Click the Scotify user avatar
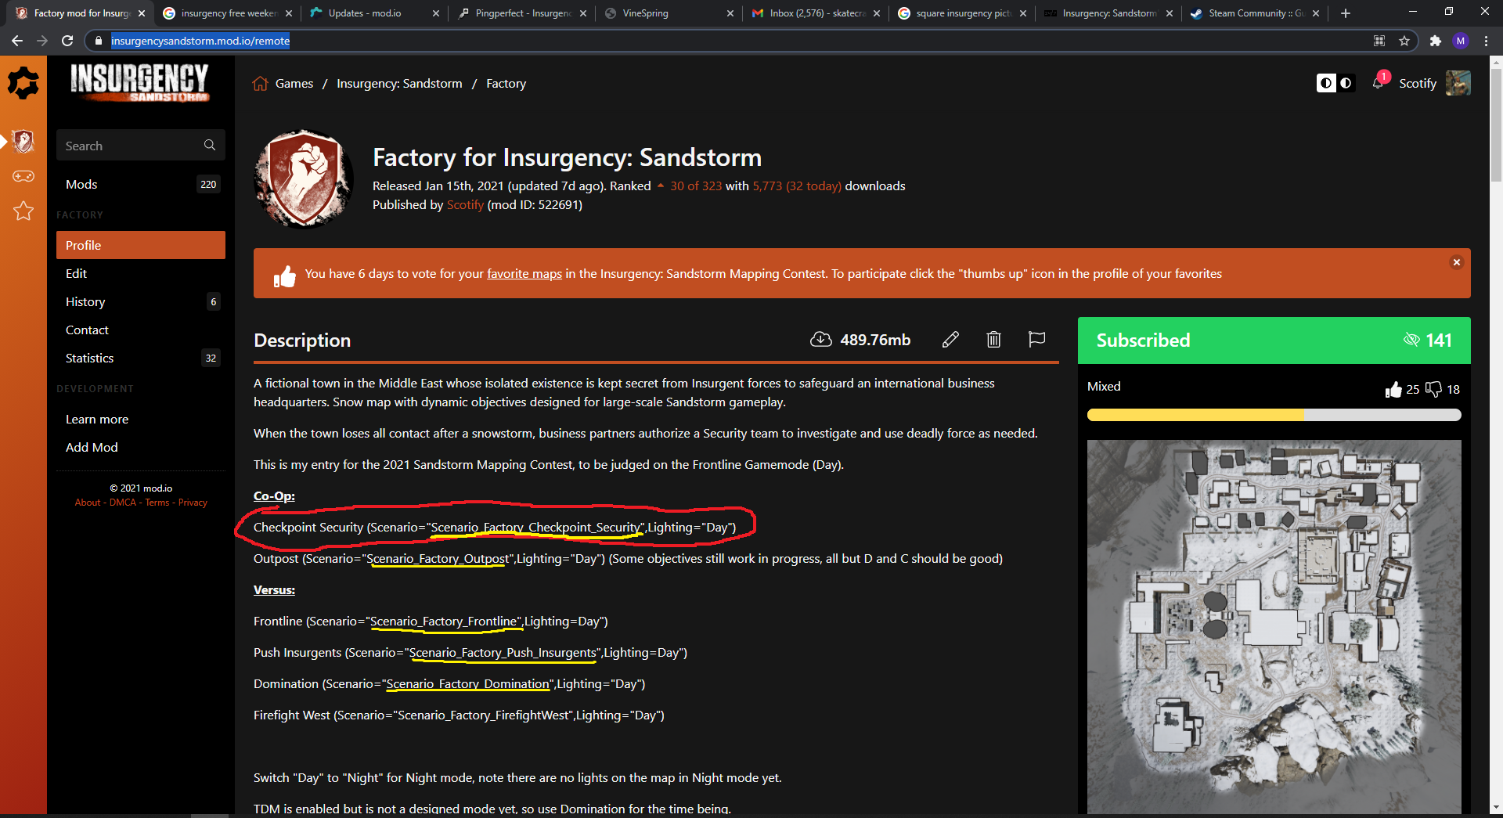 pos(1458,83)
